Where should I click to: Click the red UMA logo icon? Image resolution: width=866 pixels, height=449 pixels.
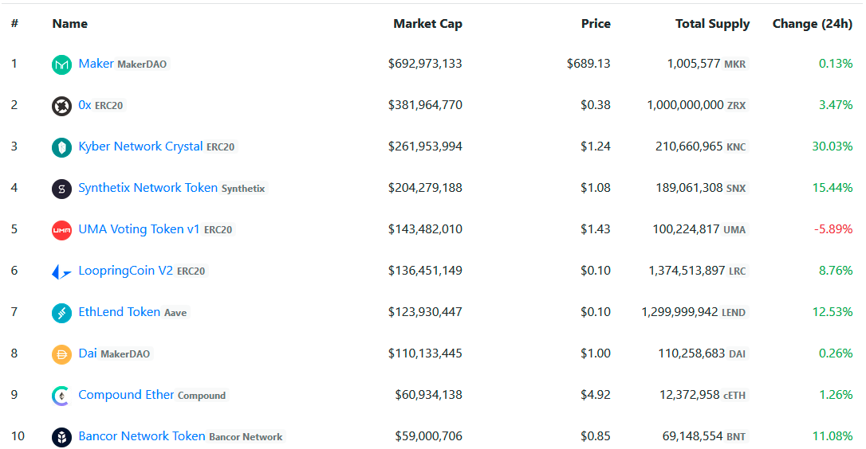(61, 230)
